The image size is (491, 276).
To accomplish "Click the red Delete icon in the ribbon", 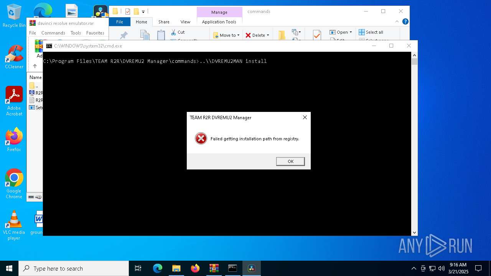I will (248, 35).
